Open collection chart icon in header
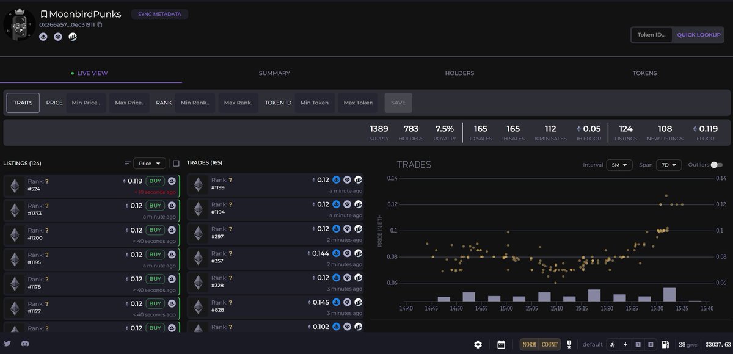This screenshot has width=733, height=354. point(73,37)
